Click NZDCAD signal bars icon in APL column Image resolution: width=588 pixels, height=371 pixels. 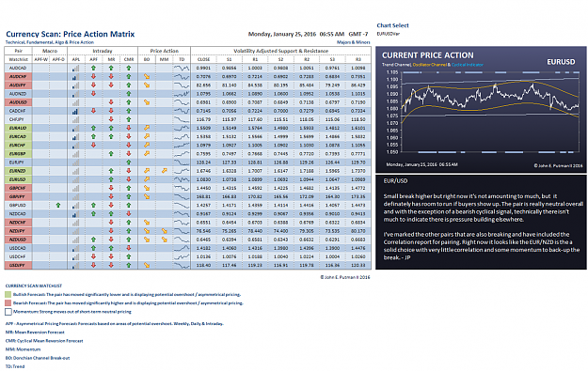click(x=76, y=214)
